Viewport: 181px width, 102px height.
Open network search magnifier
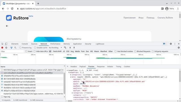15,48
